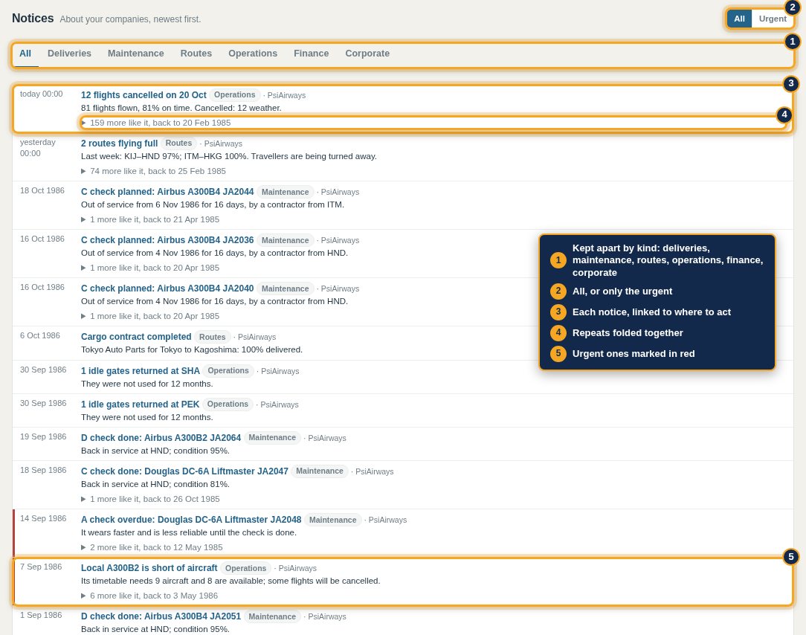Screen dimensions: 806x635
Task: Open the Corporate tab
Action: pyautogui.click(x=367, y=54)
